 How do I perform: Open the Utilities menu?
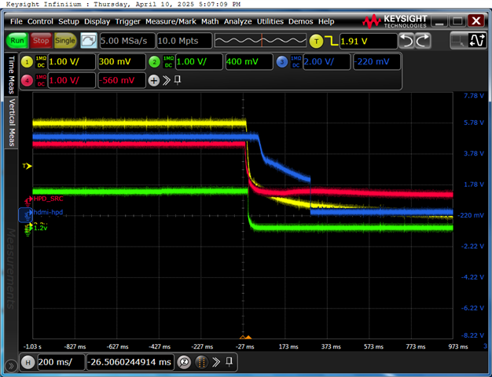[x=270, y=21]
